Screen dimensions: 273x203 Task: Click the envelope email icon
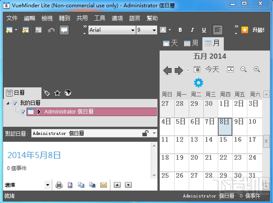104,185
